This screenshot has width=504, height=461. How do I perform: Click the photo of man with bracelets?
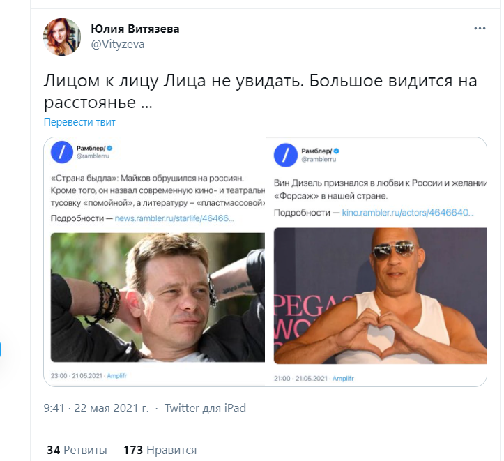click(x=158, y=297)
